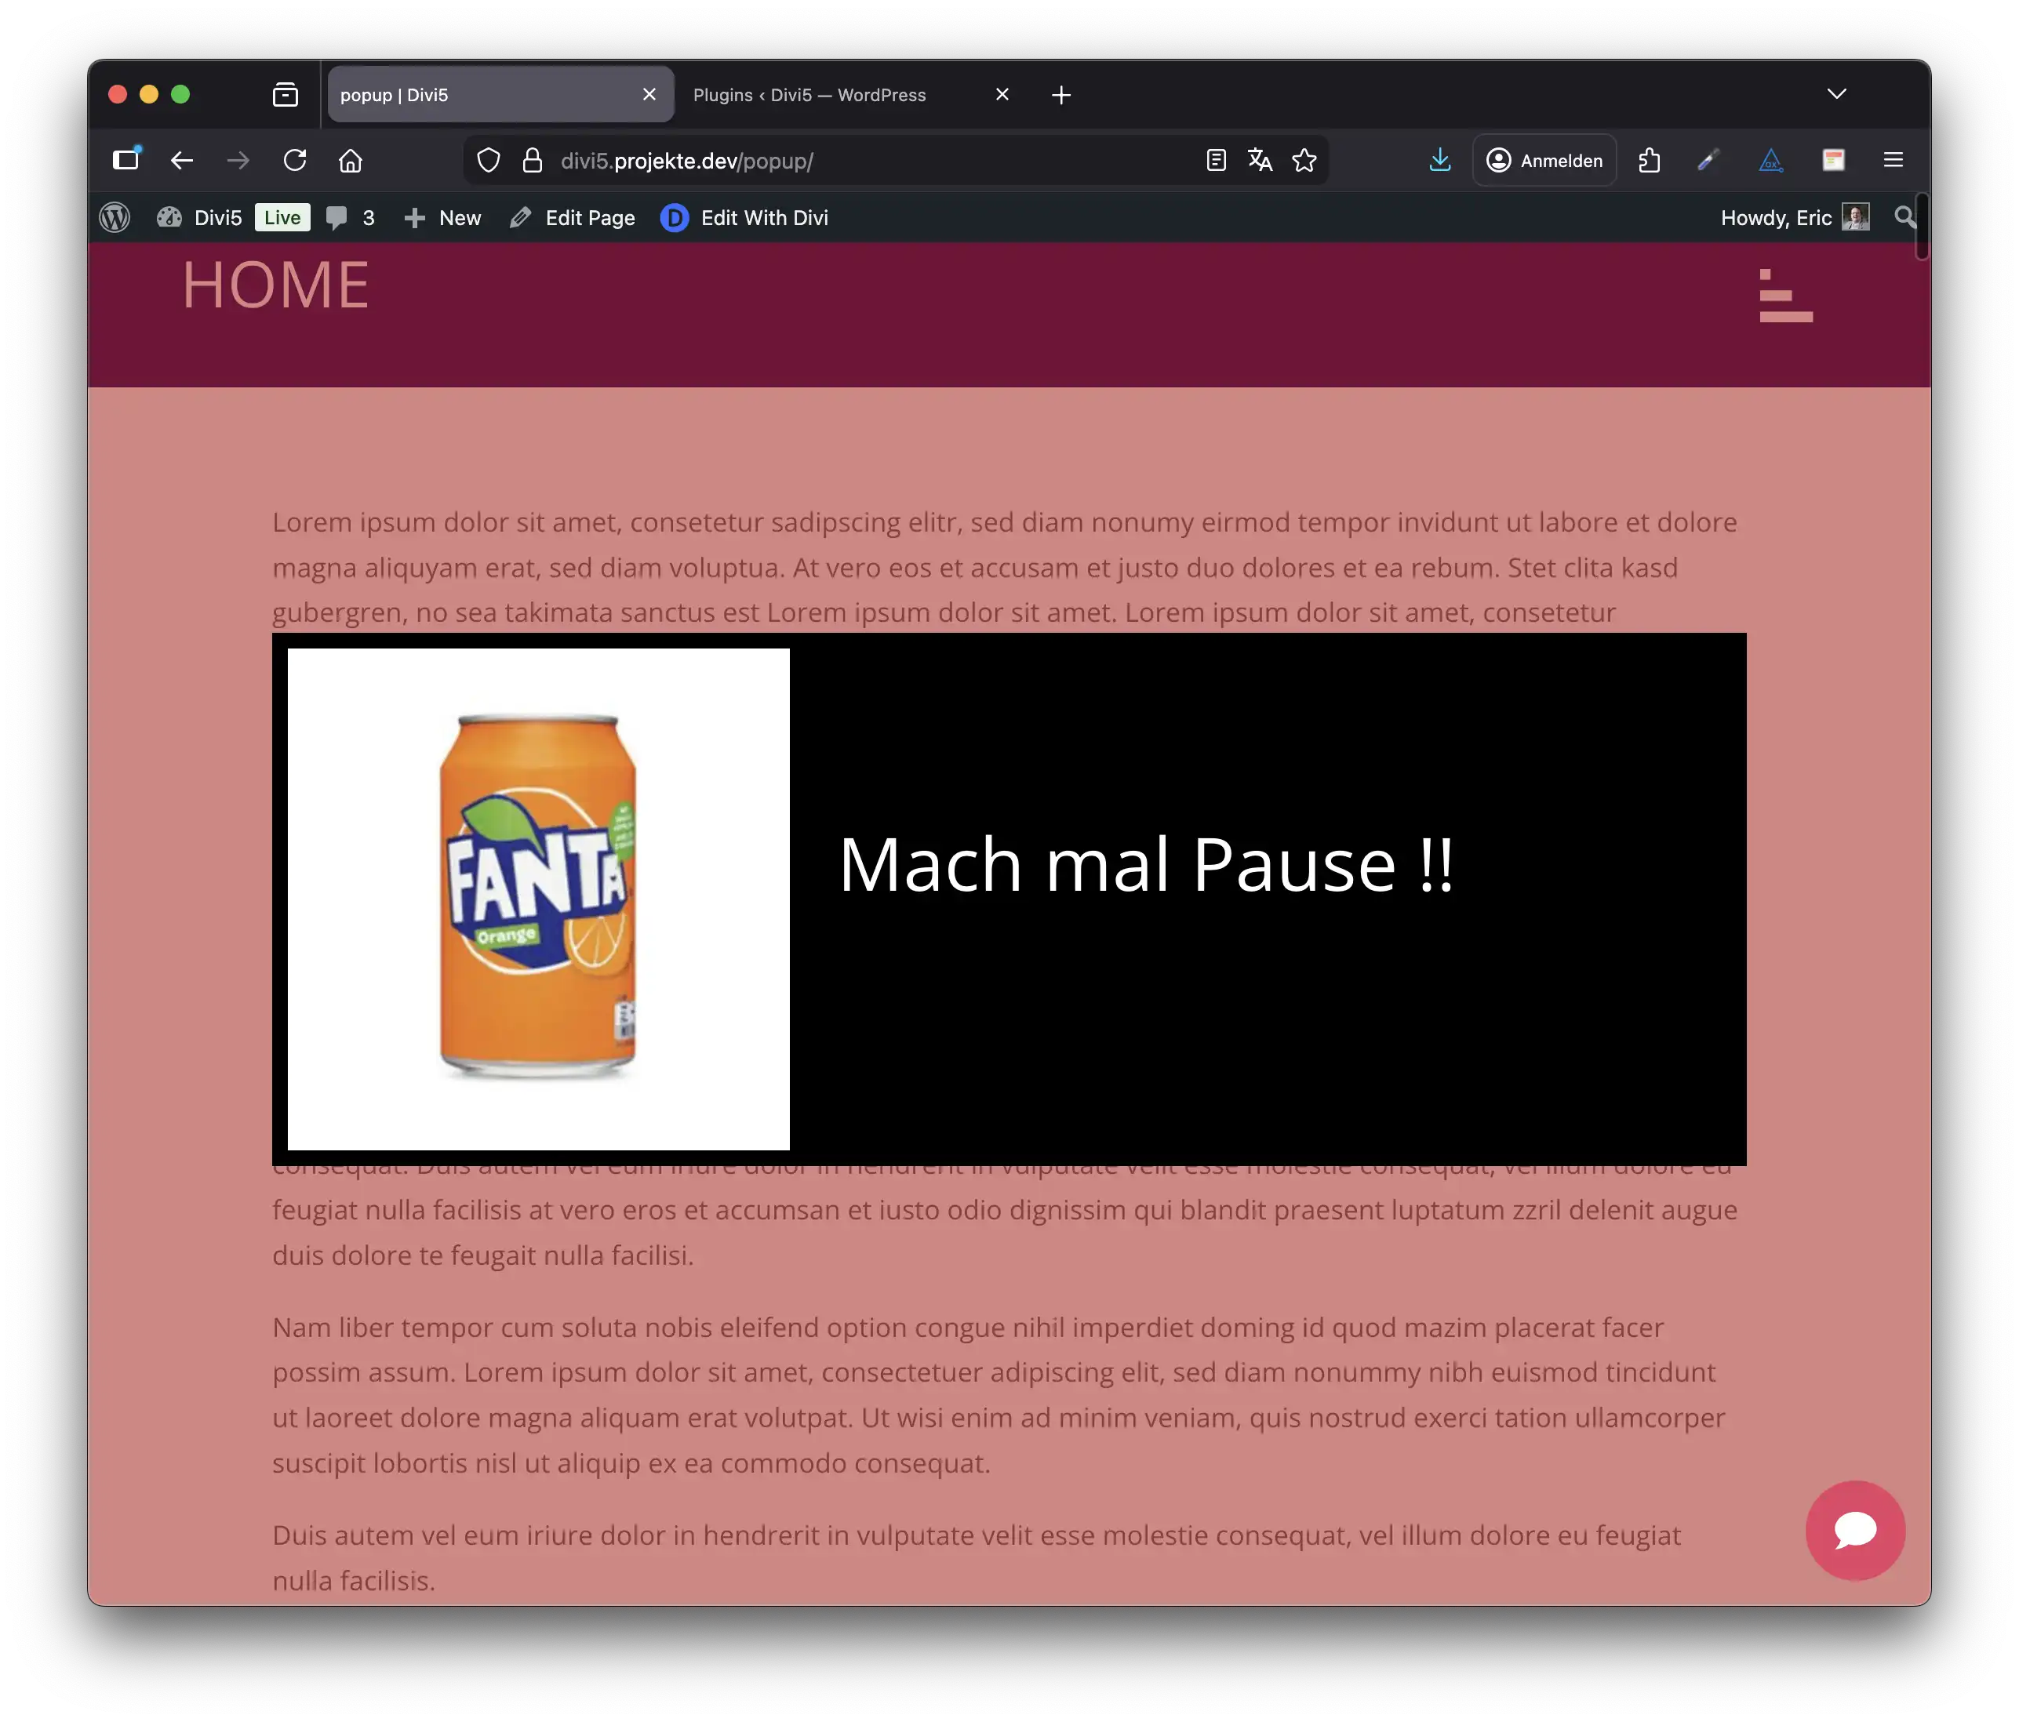Expand the list all tabs chevron

pos(1835,94)
